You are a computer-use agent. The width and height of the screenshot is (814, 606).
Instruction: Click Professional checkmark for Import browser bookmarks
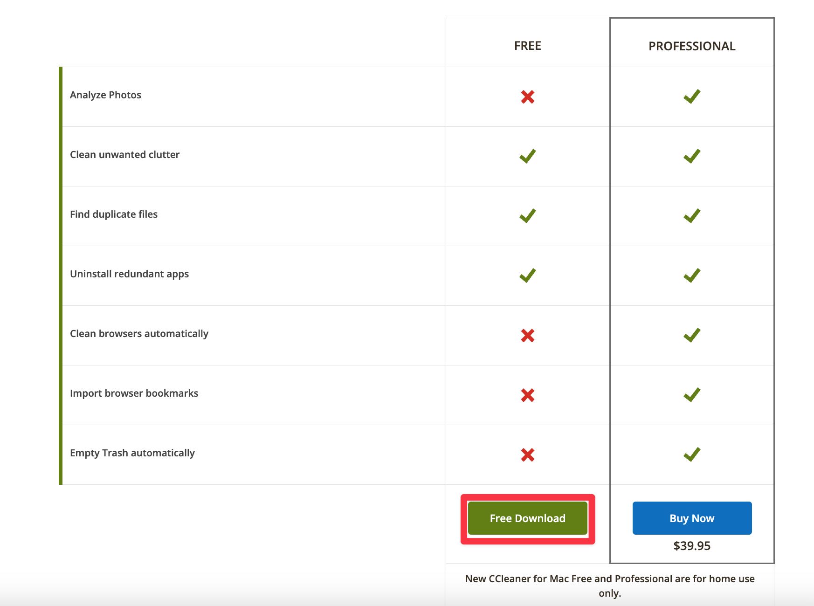[692, 395]
